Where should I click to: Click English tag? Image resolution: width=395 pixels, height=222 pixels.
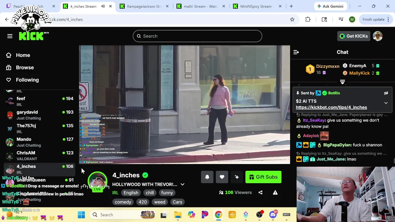tap(131, 193)
